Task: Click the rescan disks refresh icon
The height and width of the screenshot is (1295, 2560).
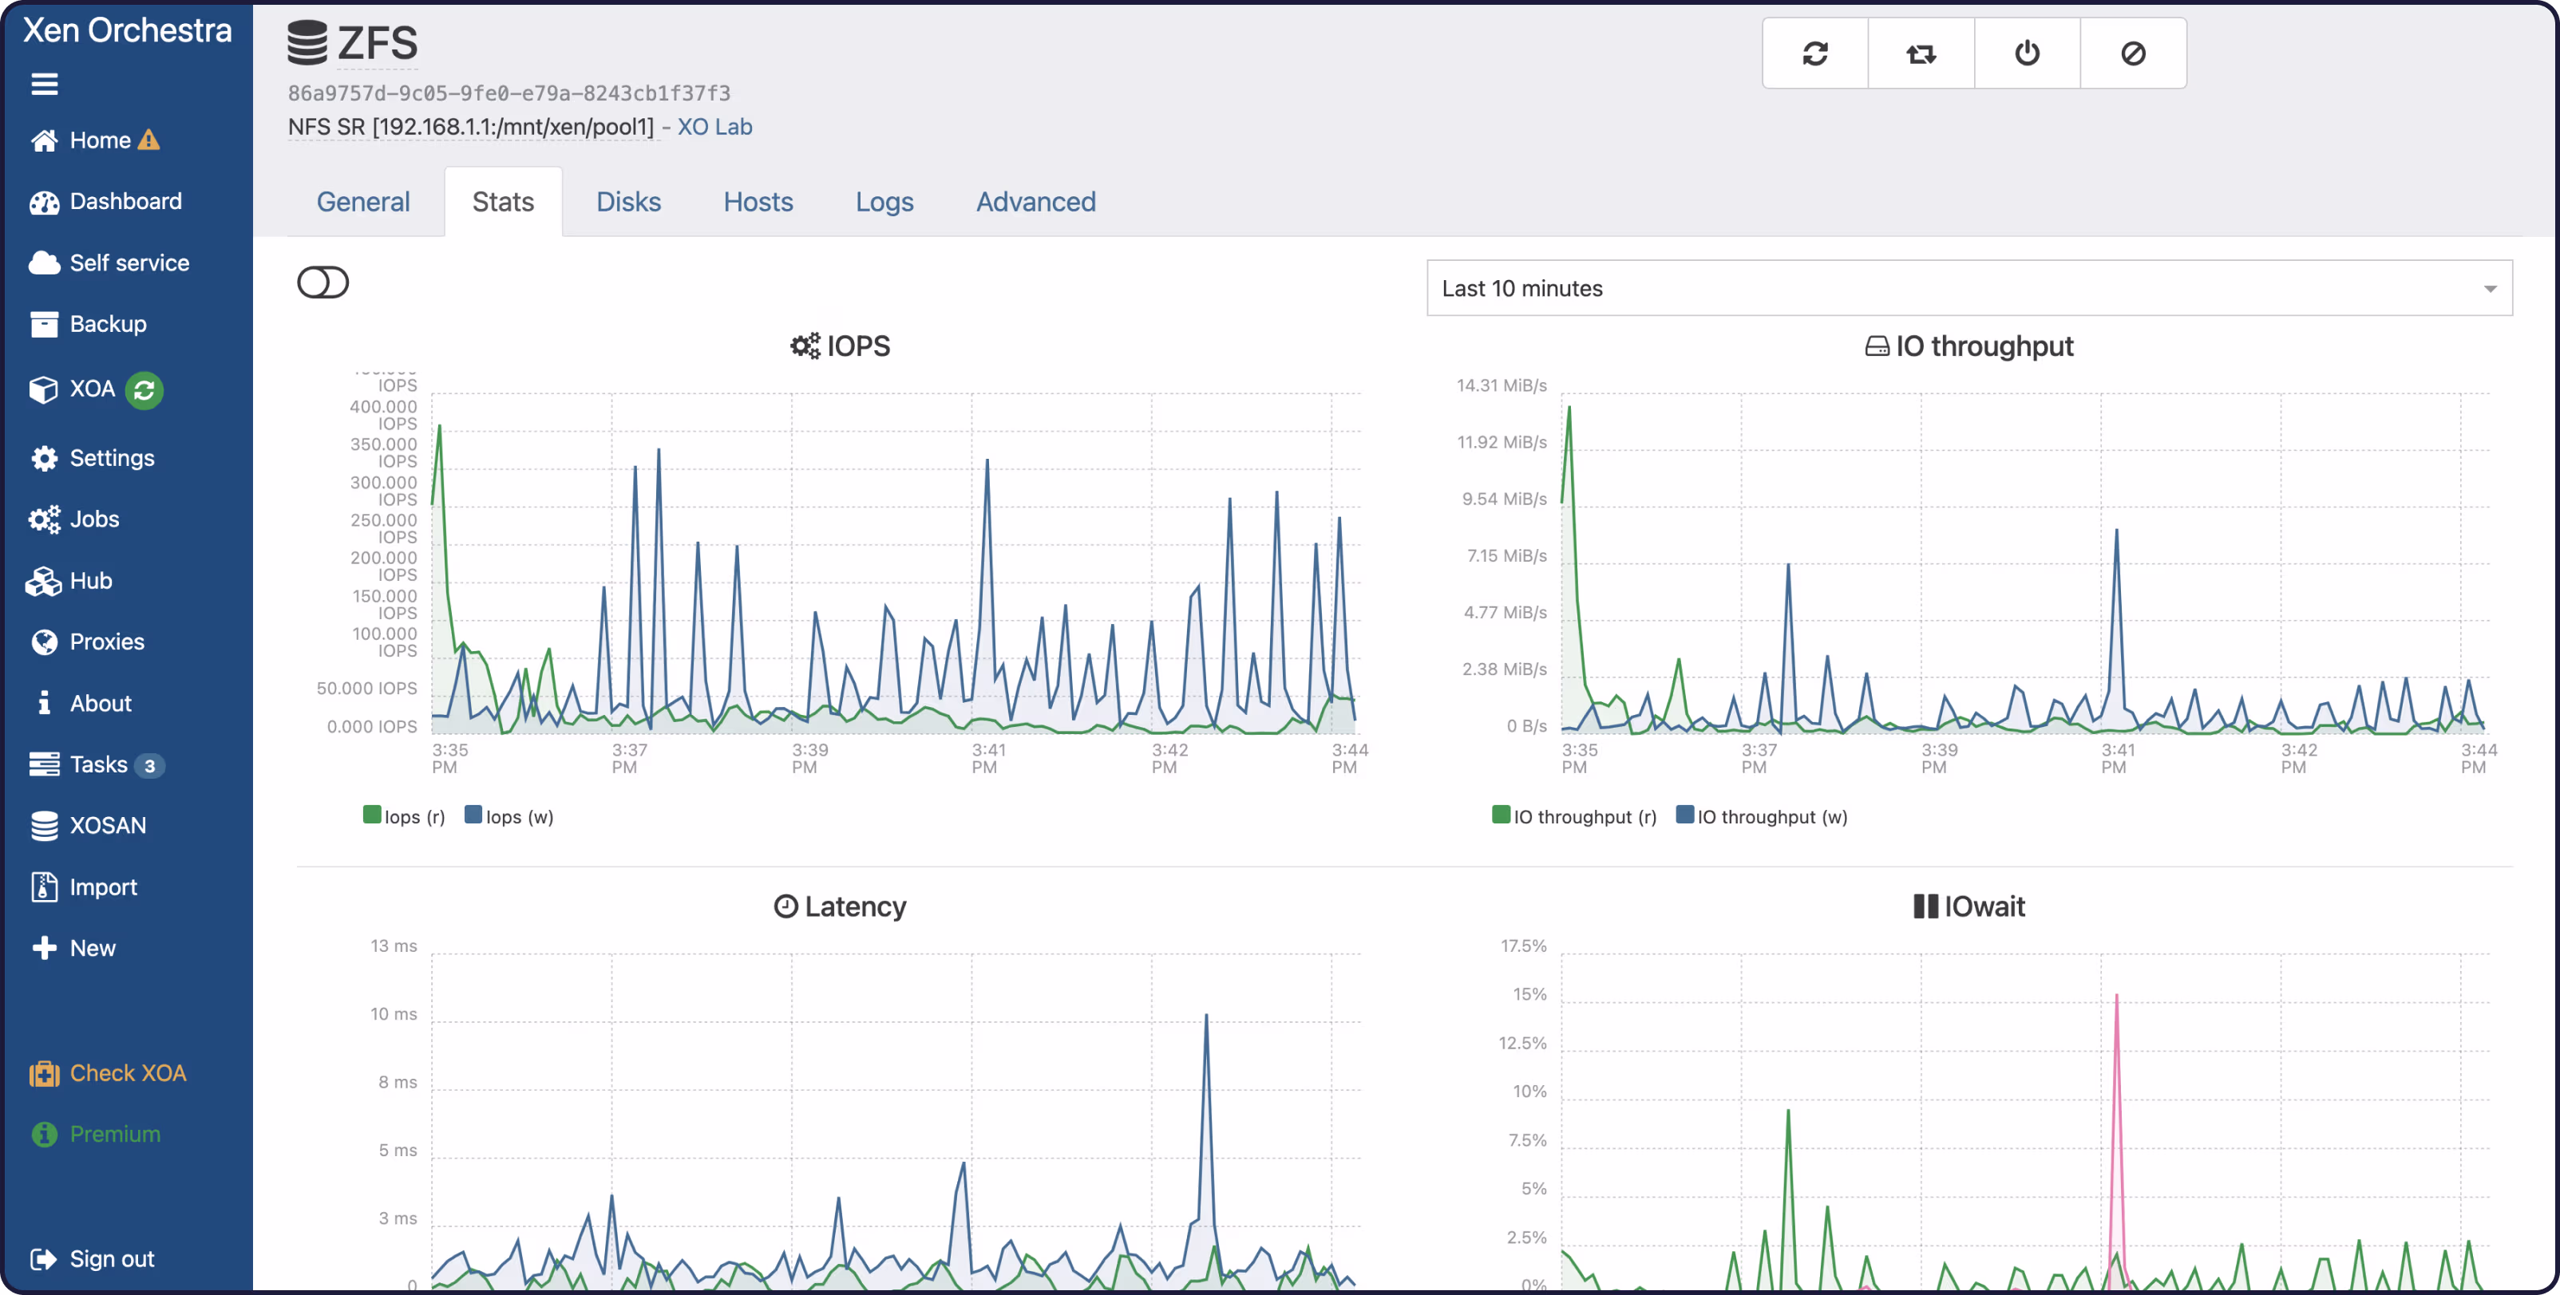Action: click(1814, 53)
